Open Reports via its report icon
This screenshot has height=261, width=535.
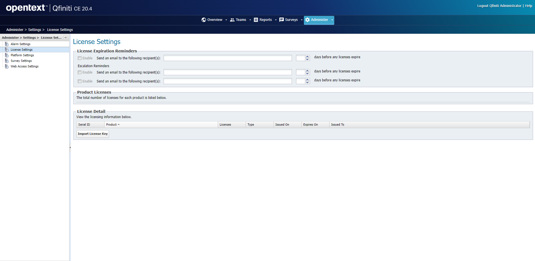(x=256, y=20)
